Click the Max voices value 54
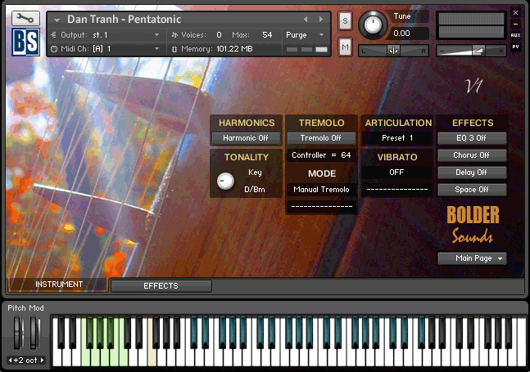 (267, 34)
